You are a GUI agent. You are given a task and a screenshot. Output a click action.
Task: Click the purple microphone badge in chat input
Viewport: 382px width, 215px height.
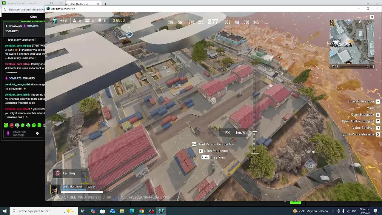(8, 133)
